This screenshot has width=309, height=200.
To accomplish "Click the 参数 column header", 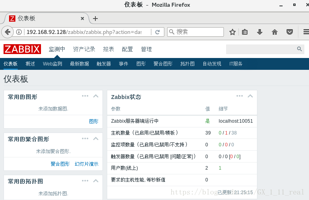I will (x=116, y=109).
